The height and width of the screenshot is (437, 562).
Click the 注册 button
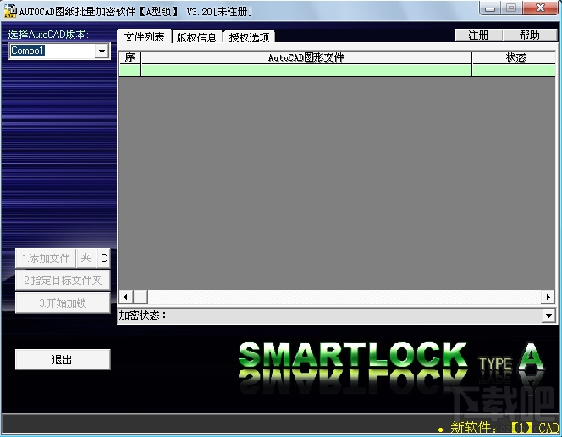tap(478, 35)
